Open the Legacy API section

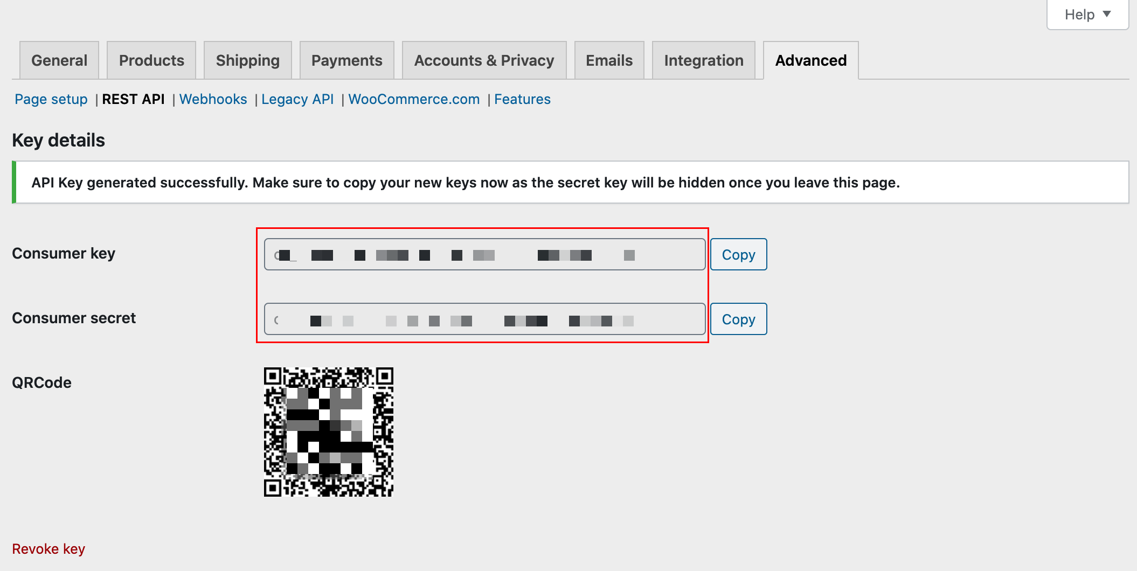click(x=297, y=99)
